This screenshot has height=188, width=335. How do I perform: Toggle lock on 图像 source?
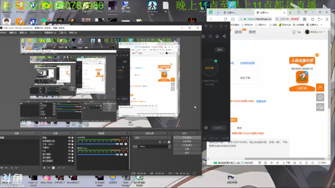(72, 138)
